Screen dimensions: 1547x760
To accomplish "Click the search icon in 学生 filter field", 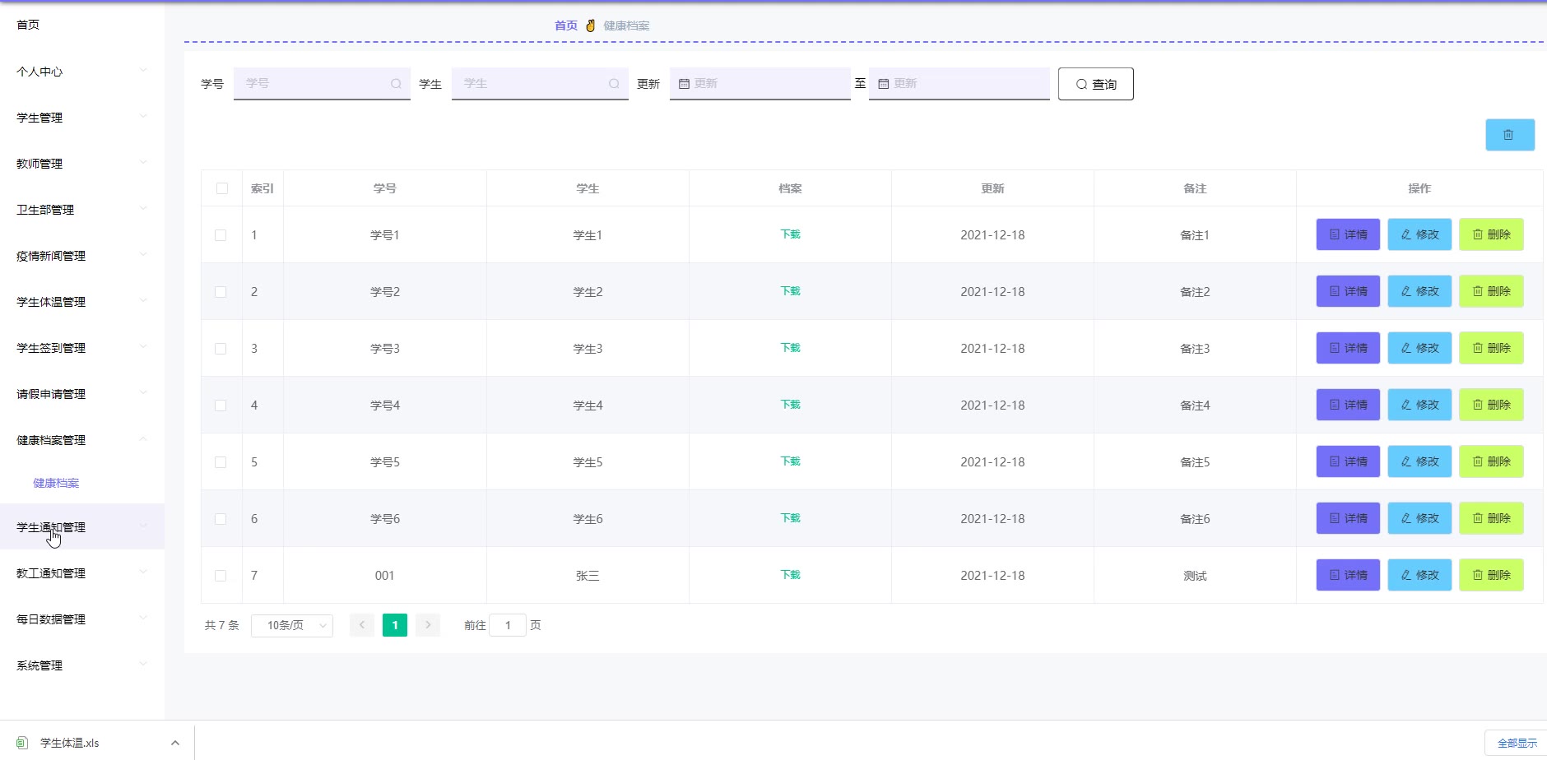I will click(614, 84).
